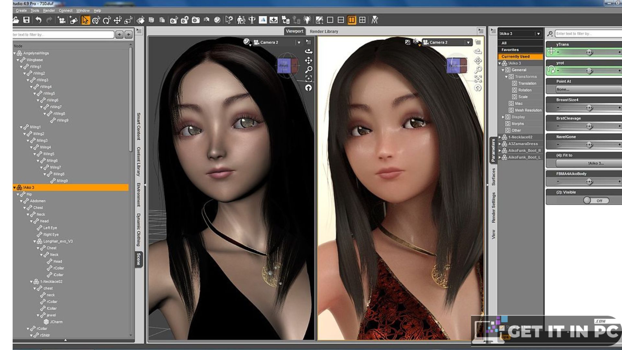622x350 pixels.
Task: Click the Redo arrow icon
Action: [x=49, y=20]
